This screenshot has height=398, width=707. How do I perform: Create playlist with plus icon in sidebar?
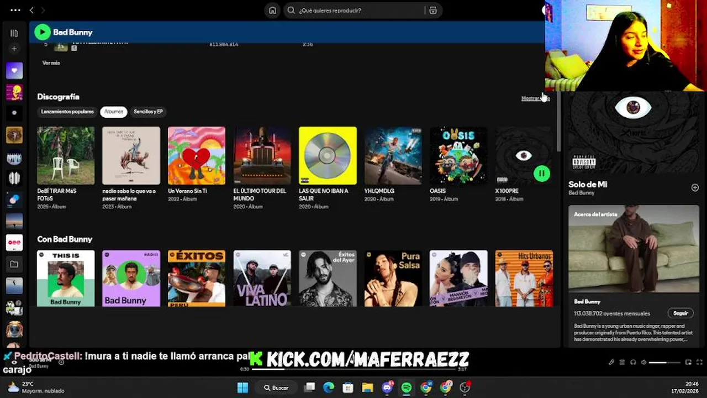tap(14, 49)
